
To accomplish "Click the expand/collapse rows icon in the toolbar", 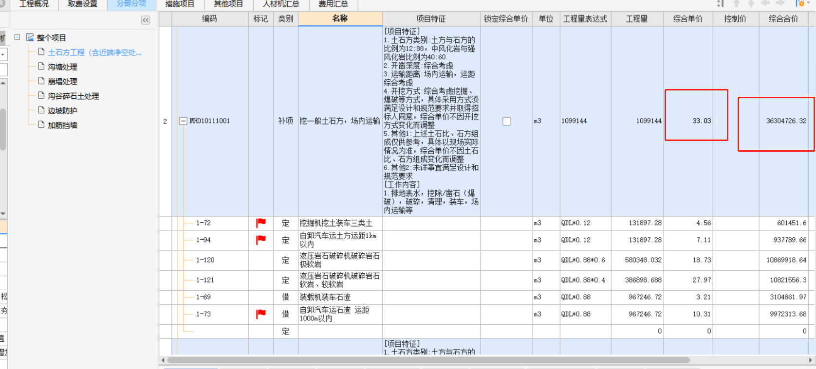I will pyautogui.click(x=721, y=4).
